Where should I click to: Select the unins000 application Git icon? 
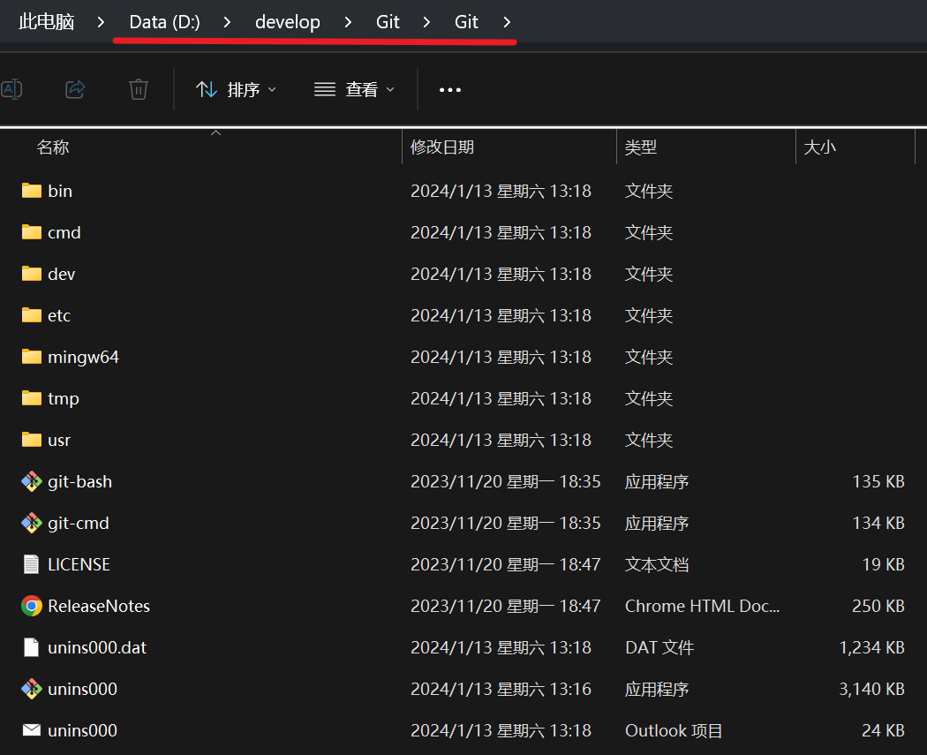[31, 689]
